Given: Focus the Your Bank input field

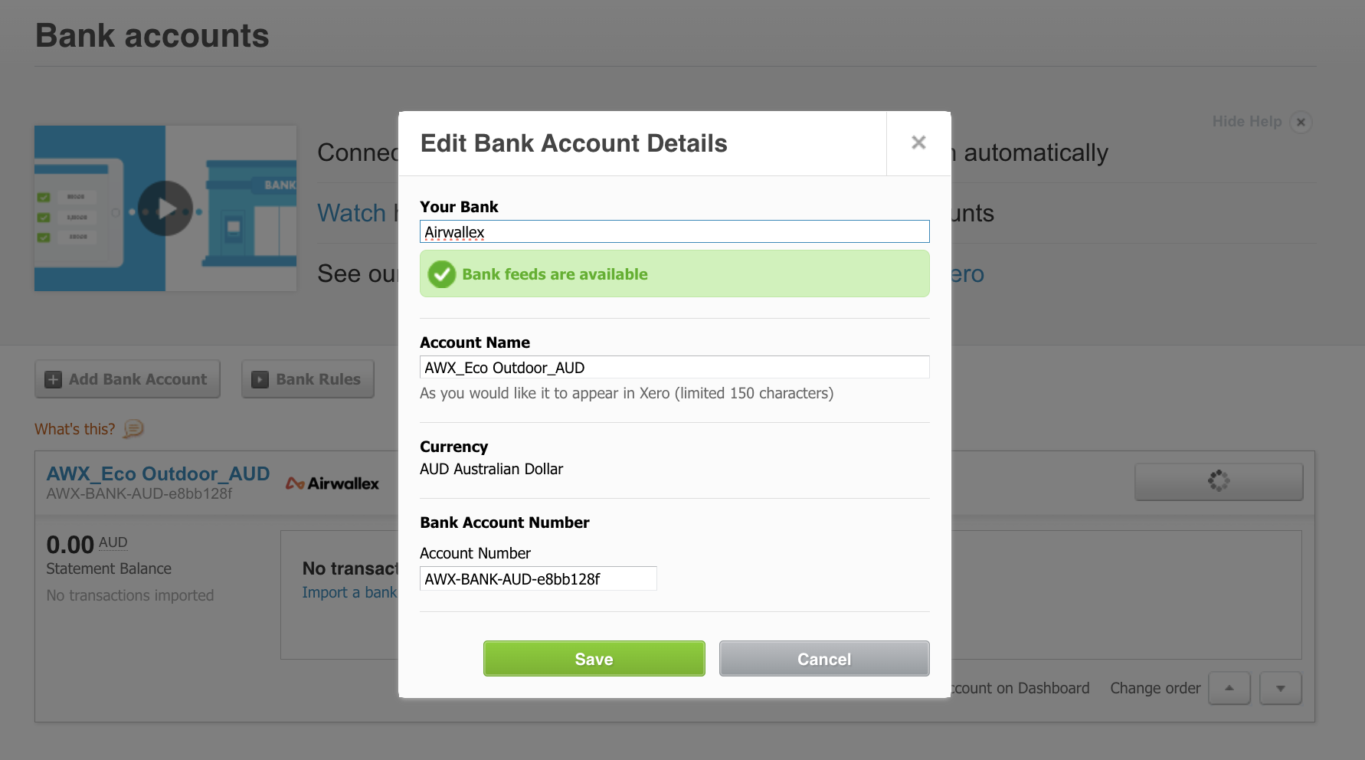Looking at the screenshot, I should click(675, 231).
